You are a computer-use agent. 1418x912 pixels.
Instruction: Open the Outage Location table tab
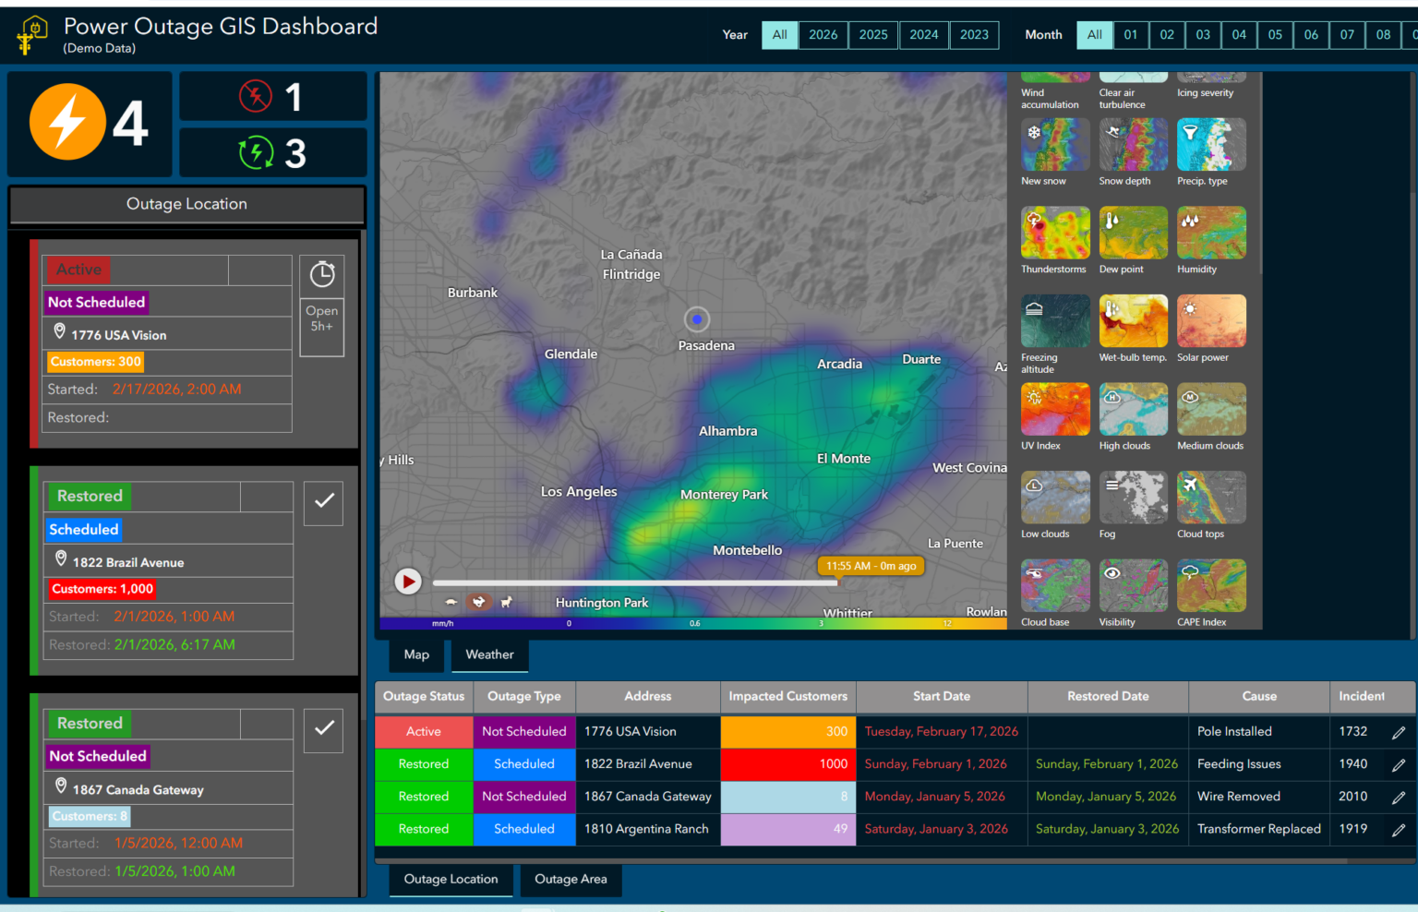coord(451,880)
